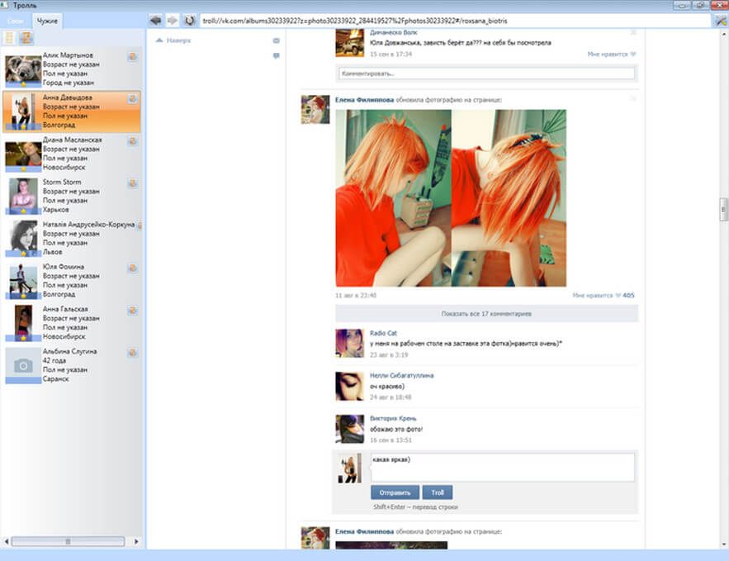This screenshot has width=729, height=561.
Task: Click Виктория Крень's avatar
Action: point(349,429)
